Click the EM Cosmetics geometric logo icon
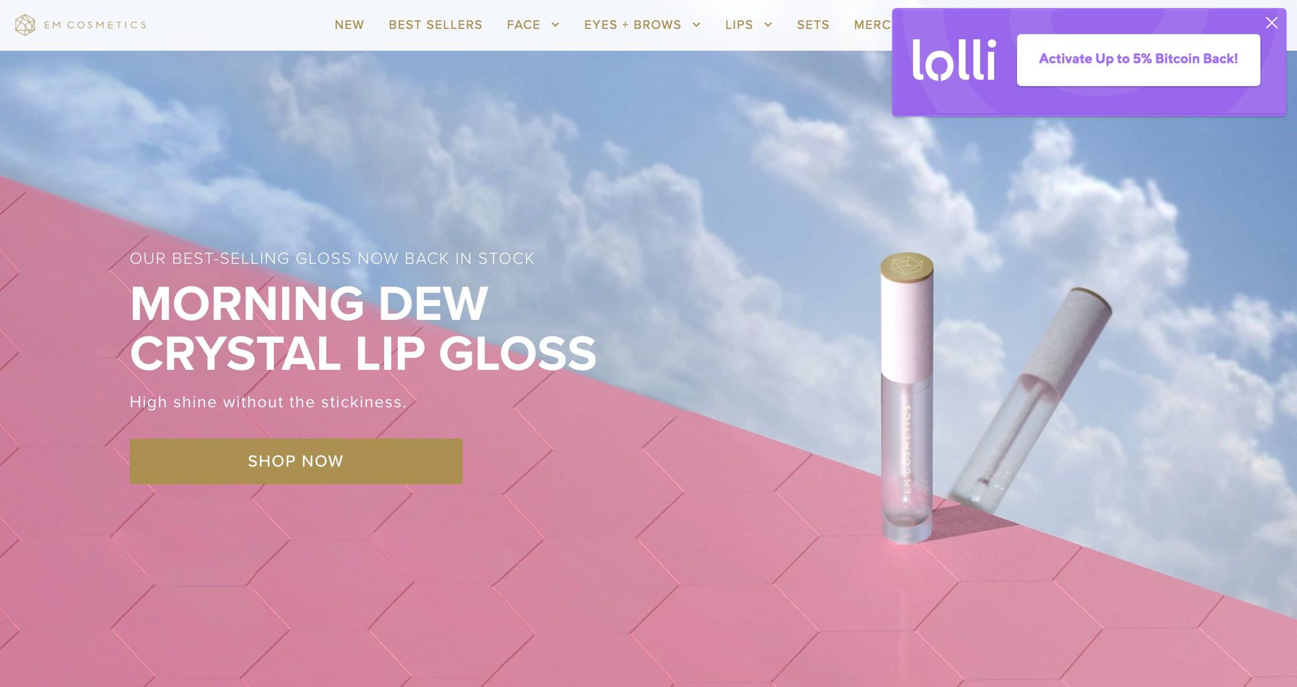The image size is (1297, 687). (x=25, y=25)
